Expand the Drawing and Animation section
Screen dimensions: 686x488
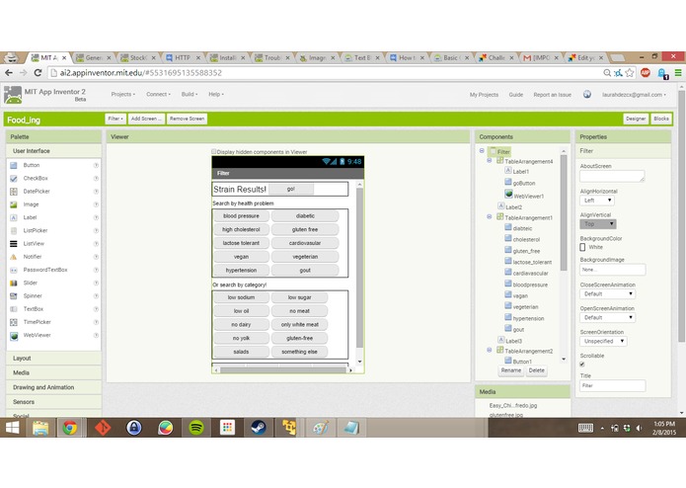click(54, 388)
